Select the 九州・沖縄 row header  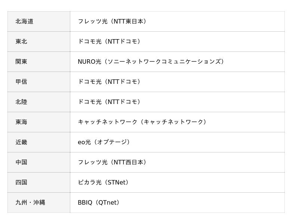click(30, 202)
